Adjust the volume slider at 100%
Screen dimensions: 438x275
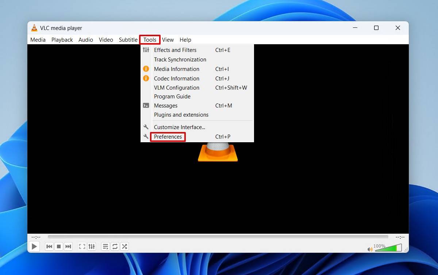pos(388,248)
